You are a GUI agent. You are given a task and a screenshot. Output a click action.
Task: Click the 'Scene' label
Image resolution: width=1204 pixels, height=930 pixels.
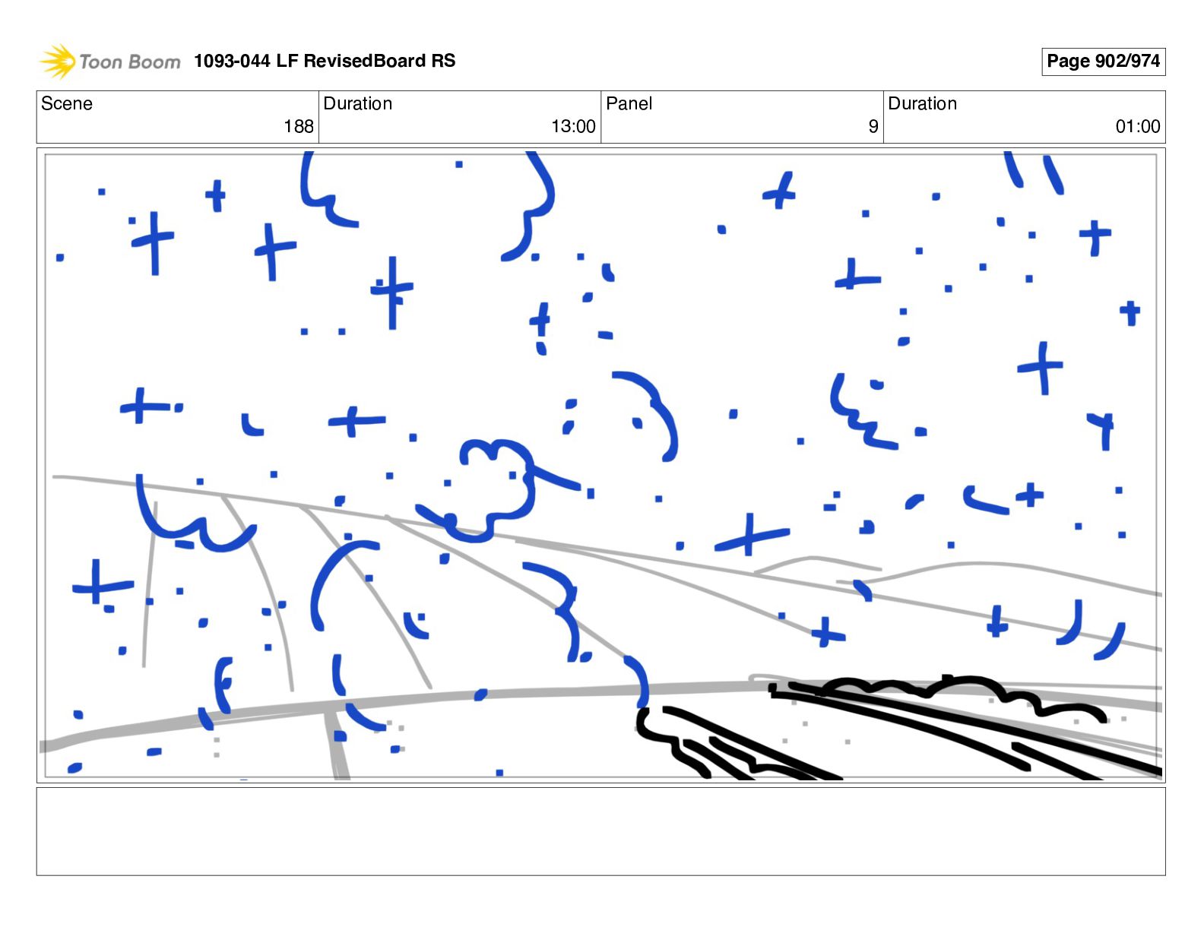coord(67,103)
